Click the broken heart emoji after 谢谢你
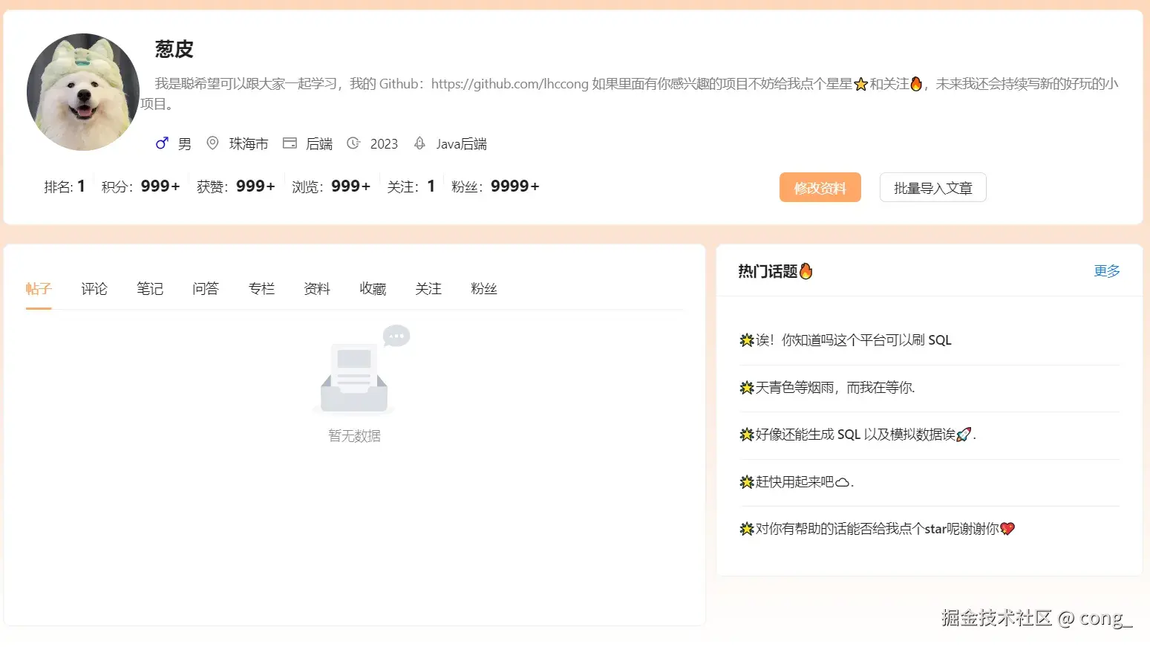 pos(1007,529)
